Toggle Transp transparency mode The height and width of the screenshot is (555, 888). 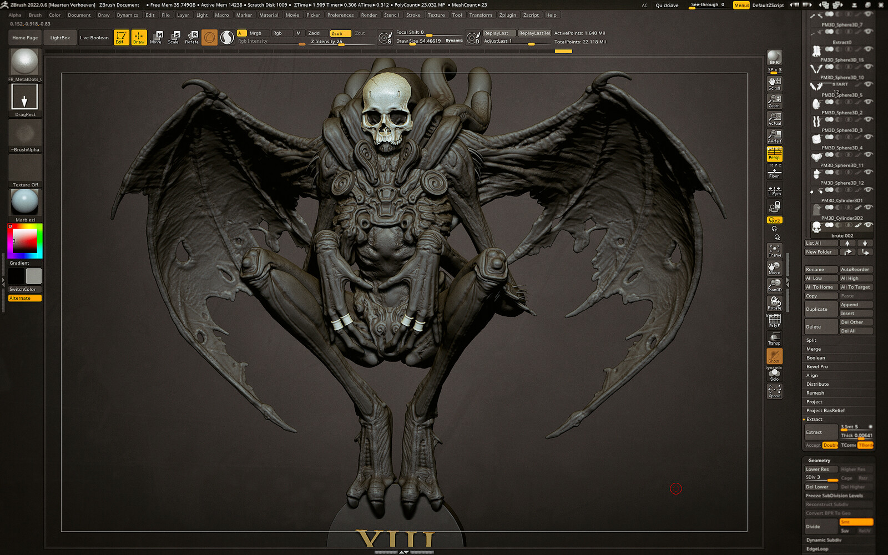pos(774,339)
